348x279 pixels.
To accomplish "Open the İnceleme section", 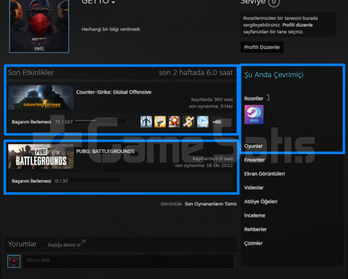I will [x=255, y=215].
